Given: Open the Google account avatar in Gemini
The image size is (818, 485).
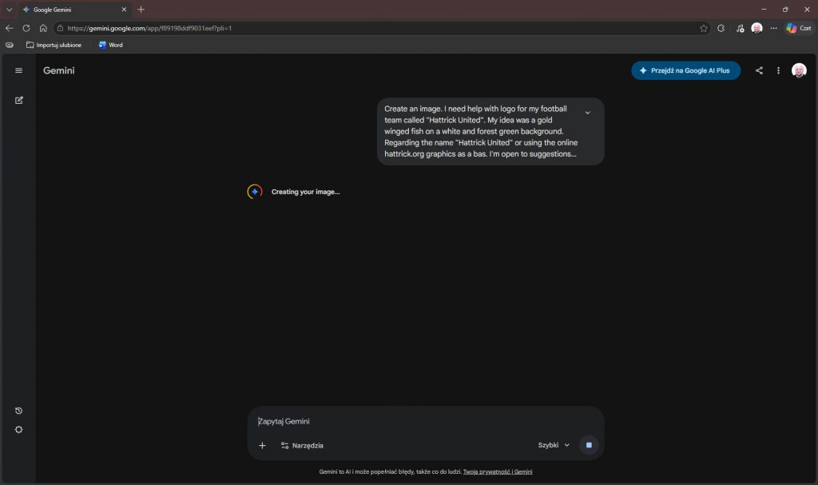Looking at the screenshot, I should [x=799, y=70].
